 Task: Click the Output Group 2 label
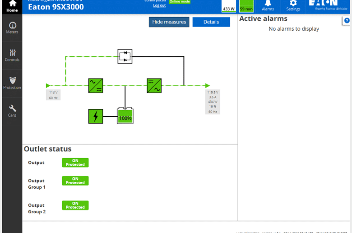coord(37,209)
